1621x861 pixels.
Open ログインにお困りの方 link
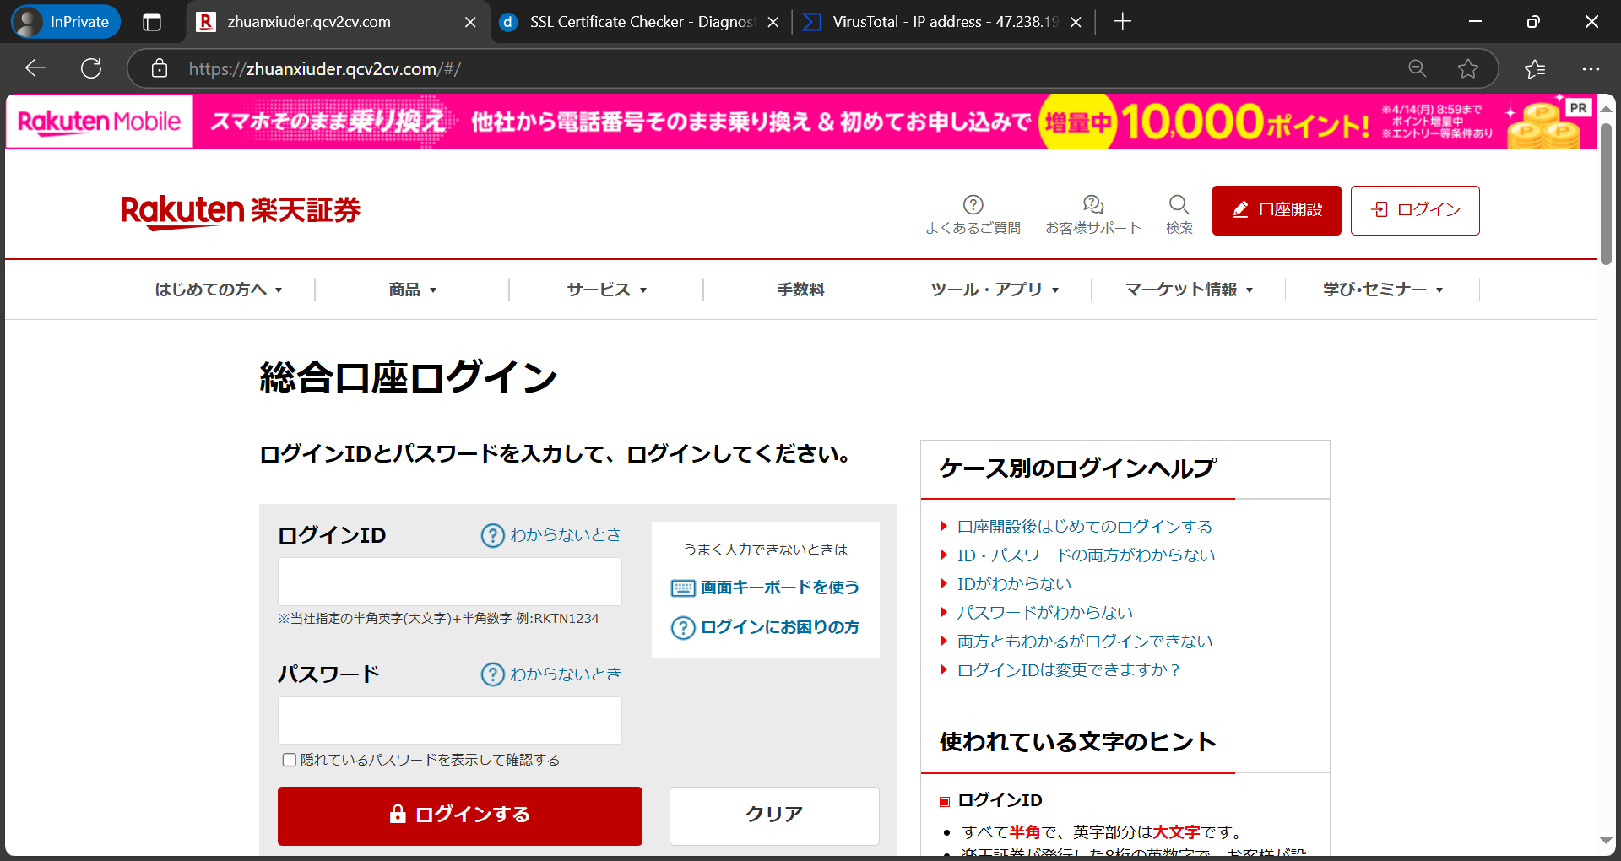tap(765, 627)
